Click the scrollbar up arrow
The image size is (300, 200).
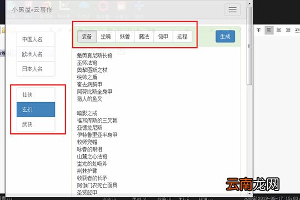249,3
